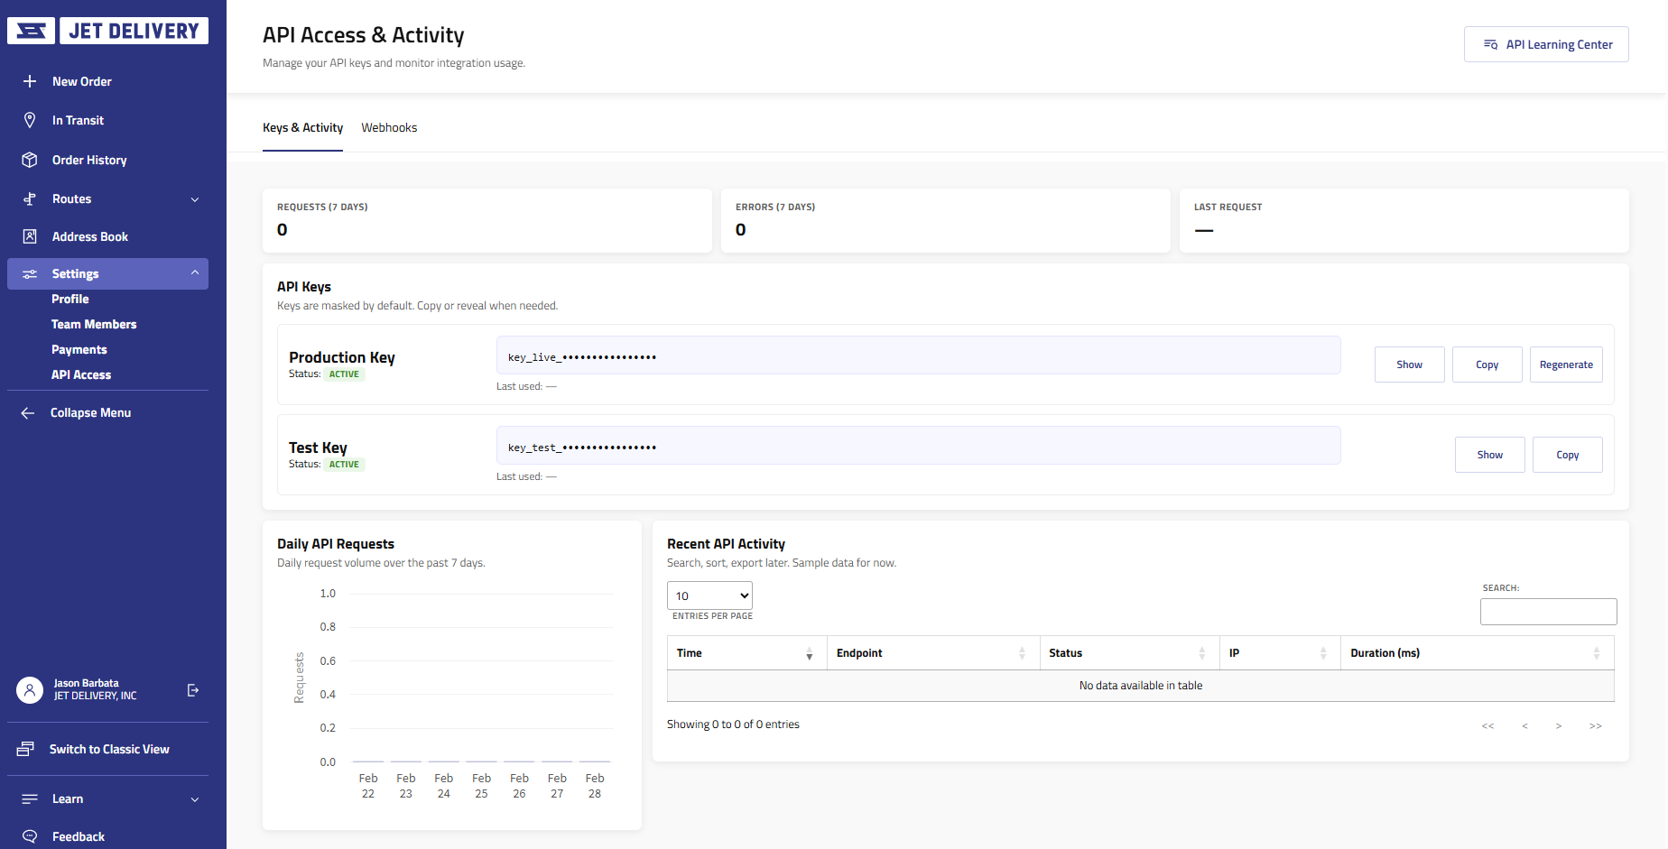Open In Transit via the map pin icon
Image resolution: width=1668 pixels, height=849 pixels.
pyautogui.click(x=30, y=120)
